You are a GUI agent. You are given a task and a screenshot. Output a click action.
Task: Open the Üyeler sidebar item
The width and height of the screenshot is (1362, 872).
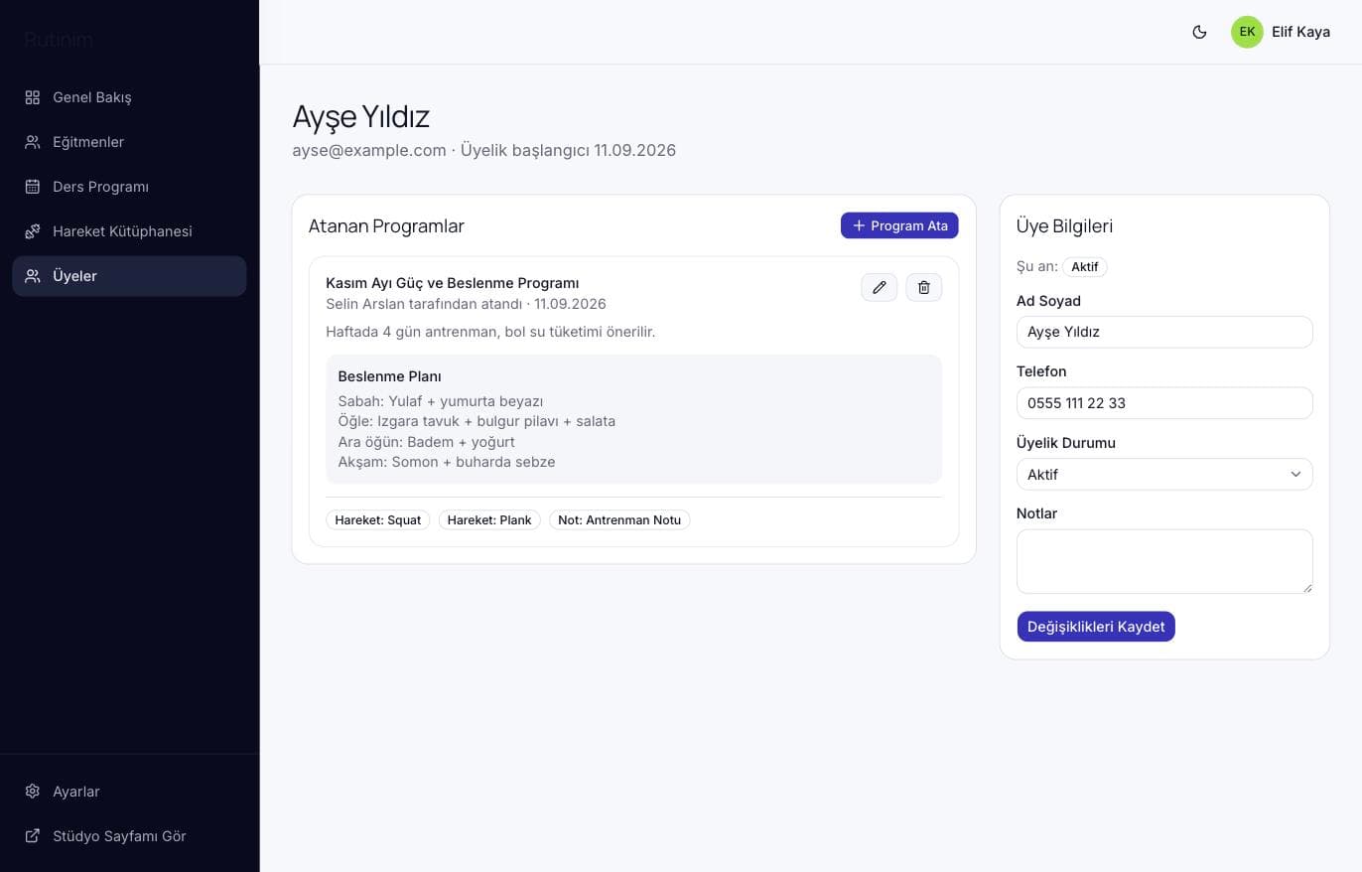coord(129,276)
